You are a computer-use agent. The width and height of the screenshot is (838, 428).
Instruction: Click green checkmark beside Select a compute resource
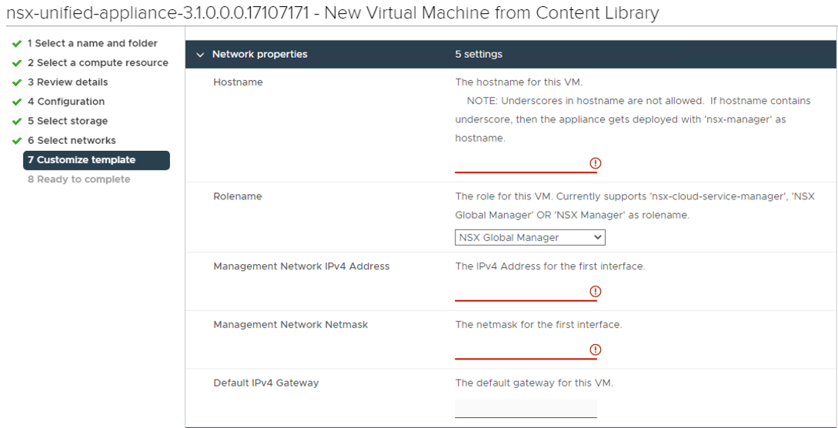[x=17, y=63]
